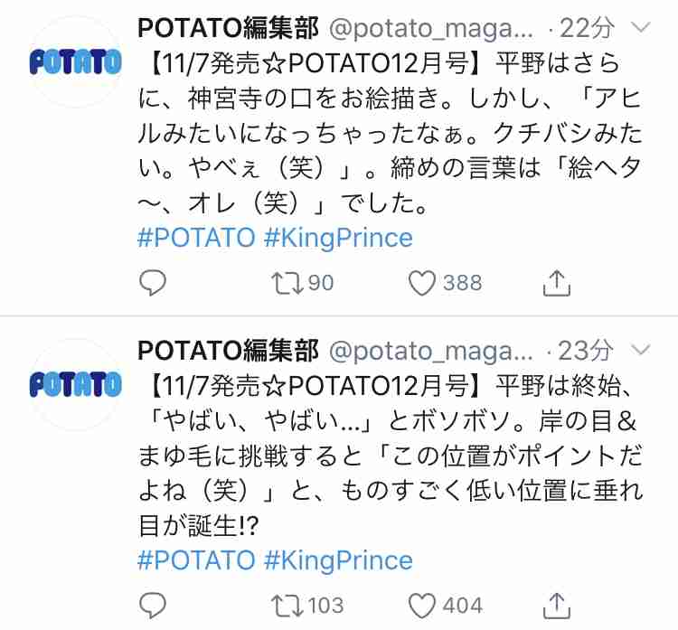The height and width of the screenshot is (630, 678).
Task: Reply to the 23分 POTATO tweet
Action: [153, 606]
